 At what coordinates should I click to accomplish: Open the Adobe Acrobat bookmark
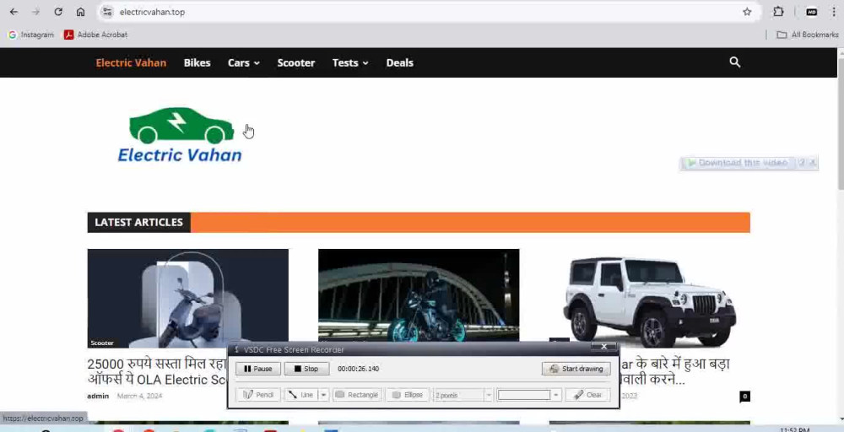point(96,35)
